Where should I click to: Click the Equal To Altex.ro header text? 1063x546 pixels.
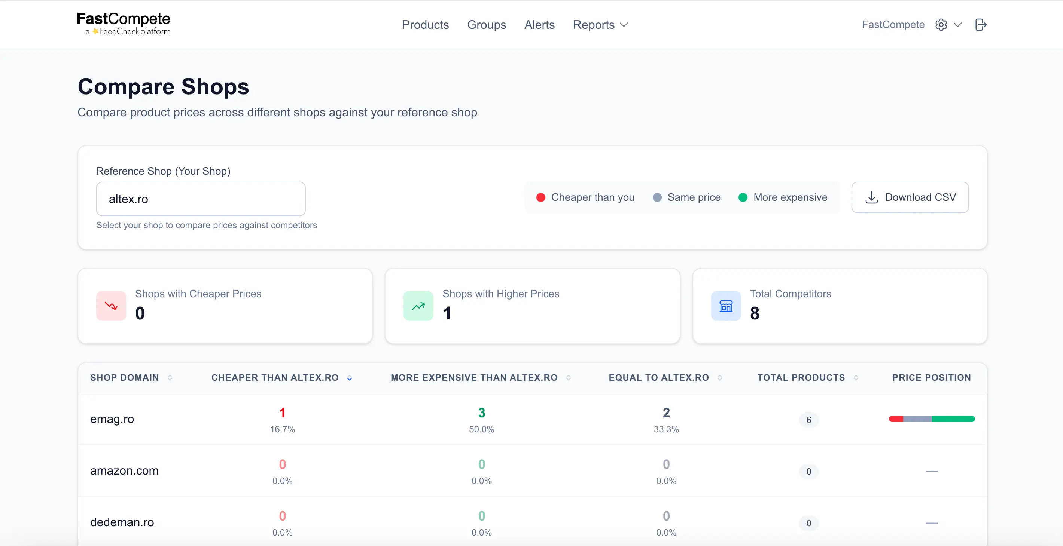659,378
